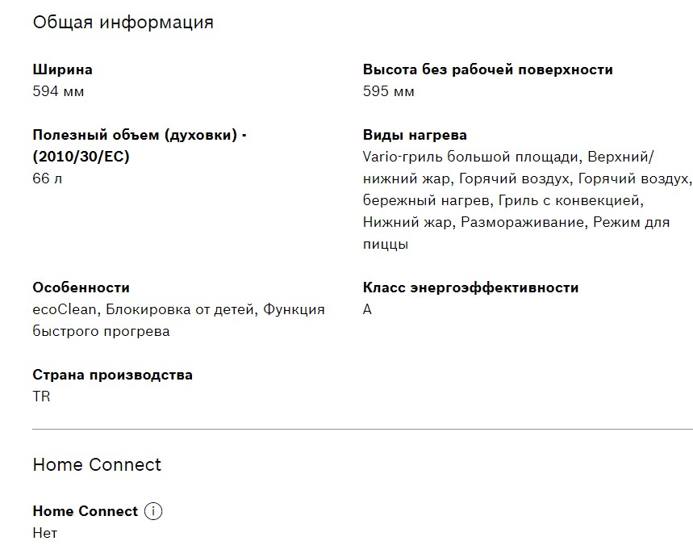Click the "Класс энергоэффективности" label

(x=470, y=287)
